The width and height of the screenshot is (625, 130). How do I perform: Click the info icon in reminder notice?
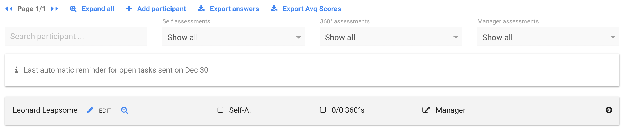[17, 70]
